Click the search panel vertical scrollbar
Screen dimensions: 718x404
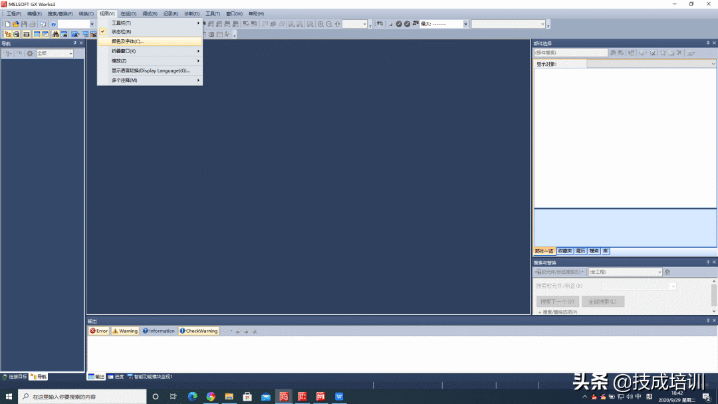pyautogui.click(x=713, y=296)
